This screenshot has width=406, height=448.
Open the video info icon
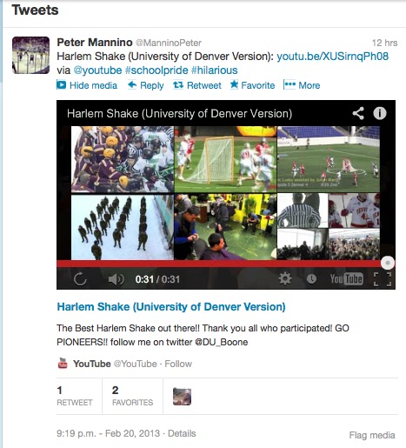click(380, 113)
